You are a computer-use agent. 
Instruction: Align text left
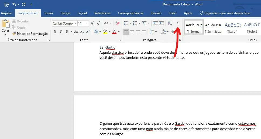[x=126, y=32]
